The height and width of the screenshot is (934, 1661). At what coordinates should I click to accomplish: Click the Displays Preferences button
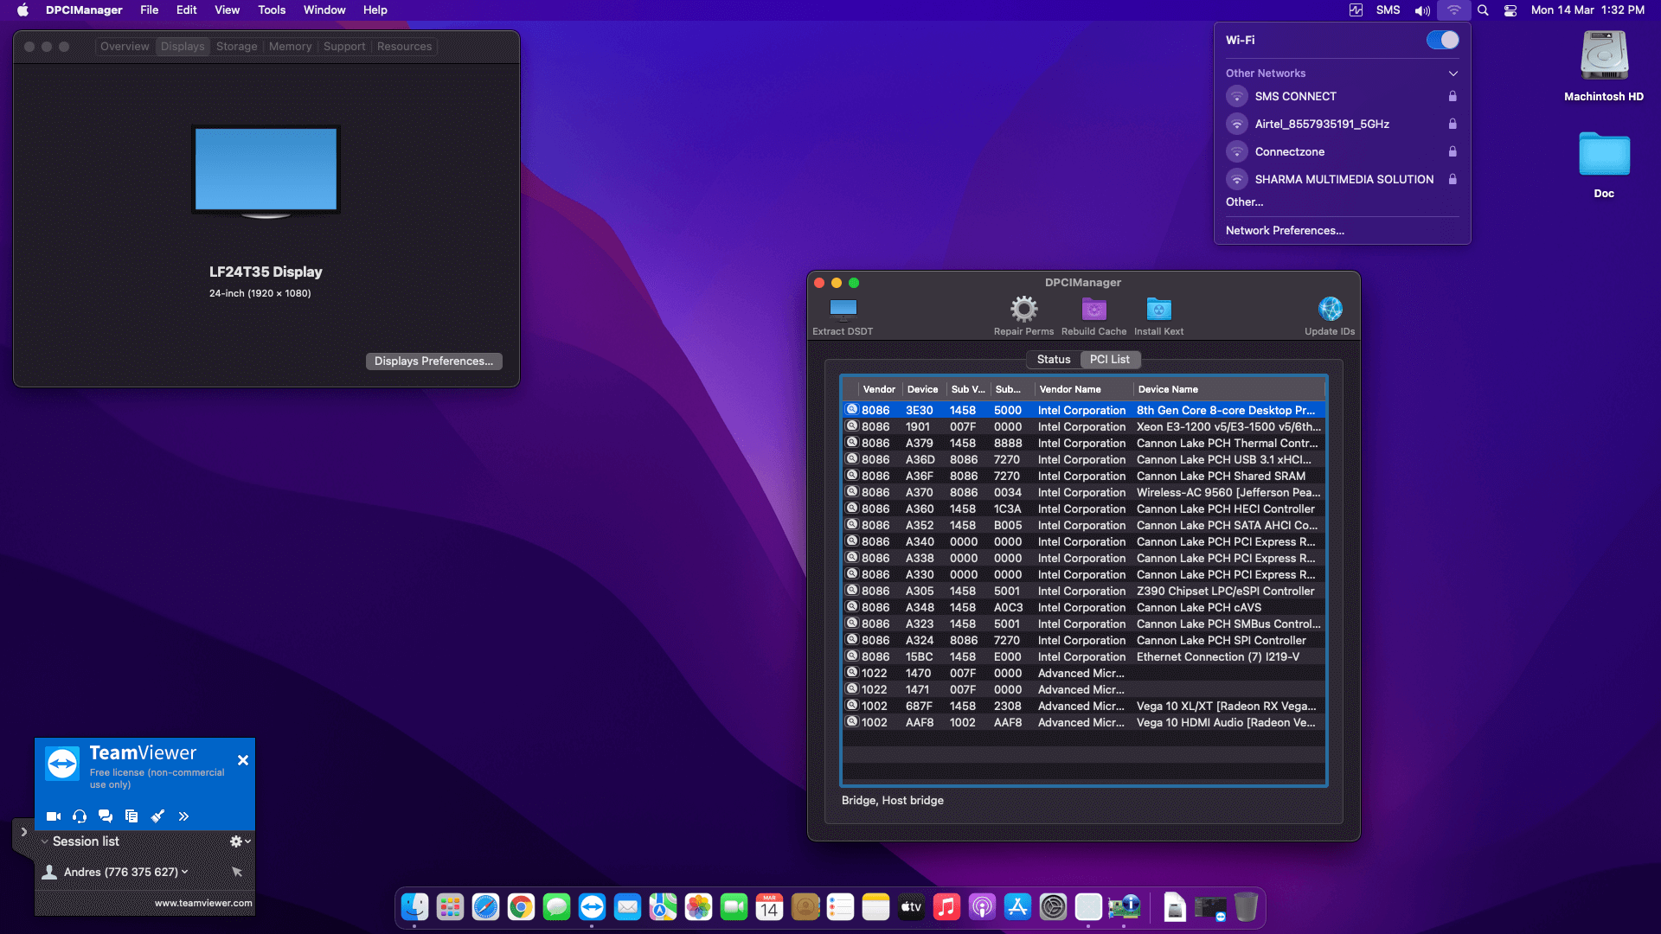[433, 361]
